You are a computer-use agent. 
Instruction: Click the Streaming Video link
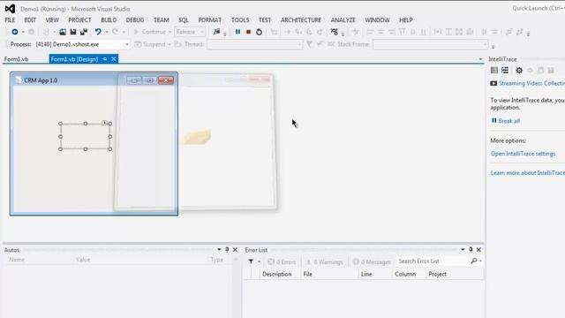coord(531,83)
